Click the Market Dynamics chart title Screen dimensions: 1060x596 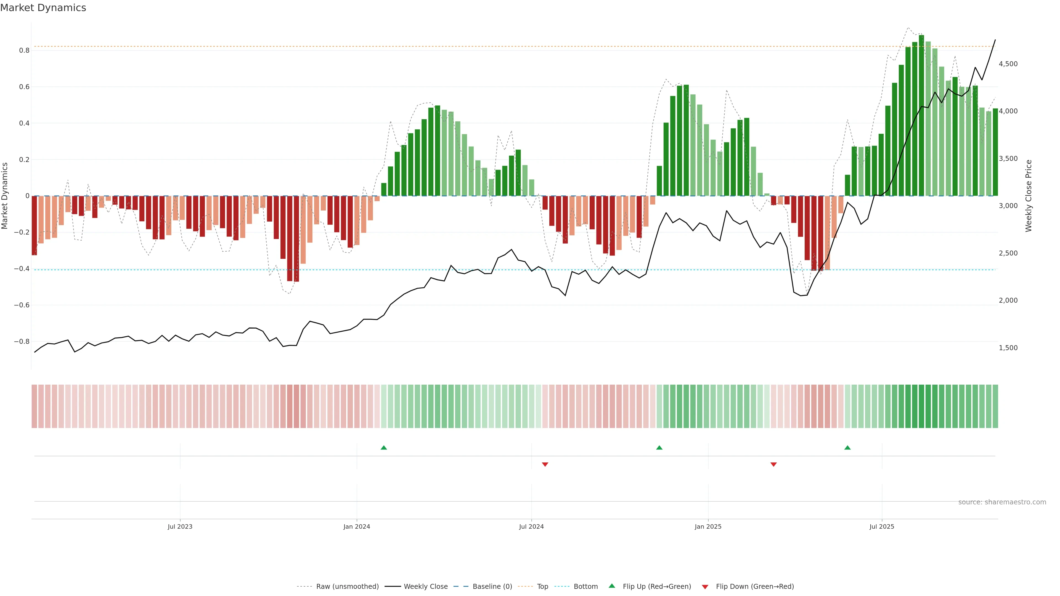(x=43, y=8)
